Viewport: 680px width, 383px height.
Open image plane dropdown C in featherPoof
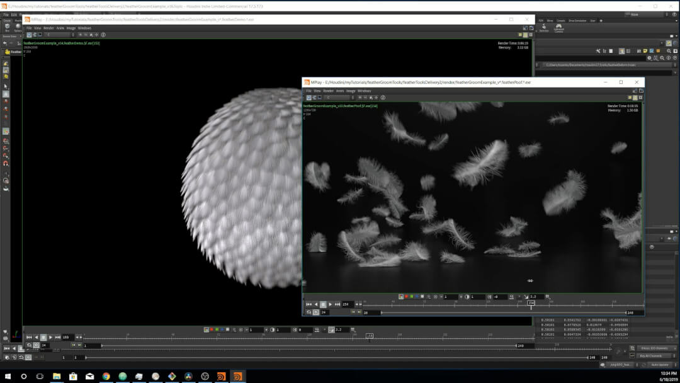point(339,98)
